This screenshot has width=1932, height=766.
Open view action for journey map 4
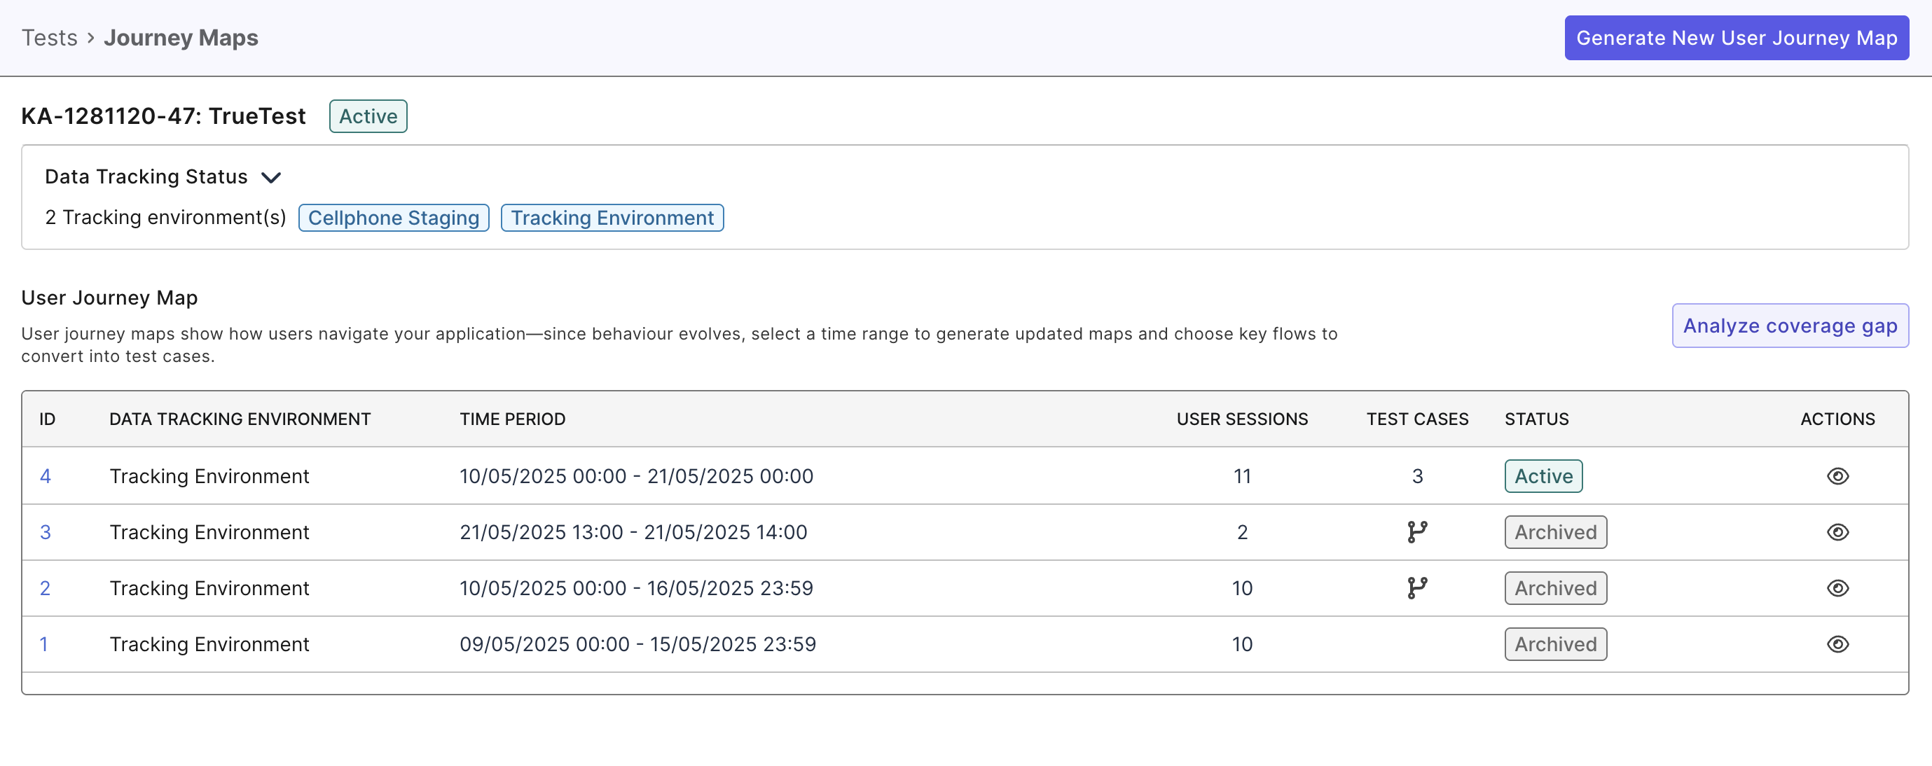coord(1838,476)
